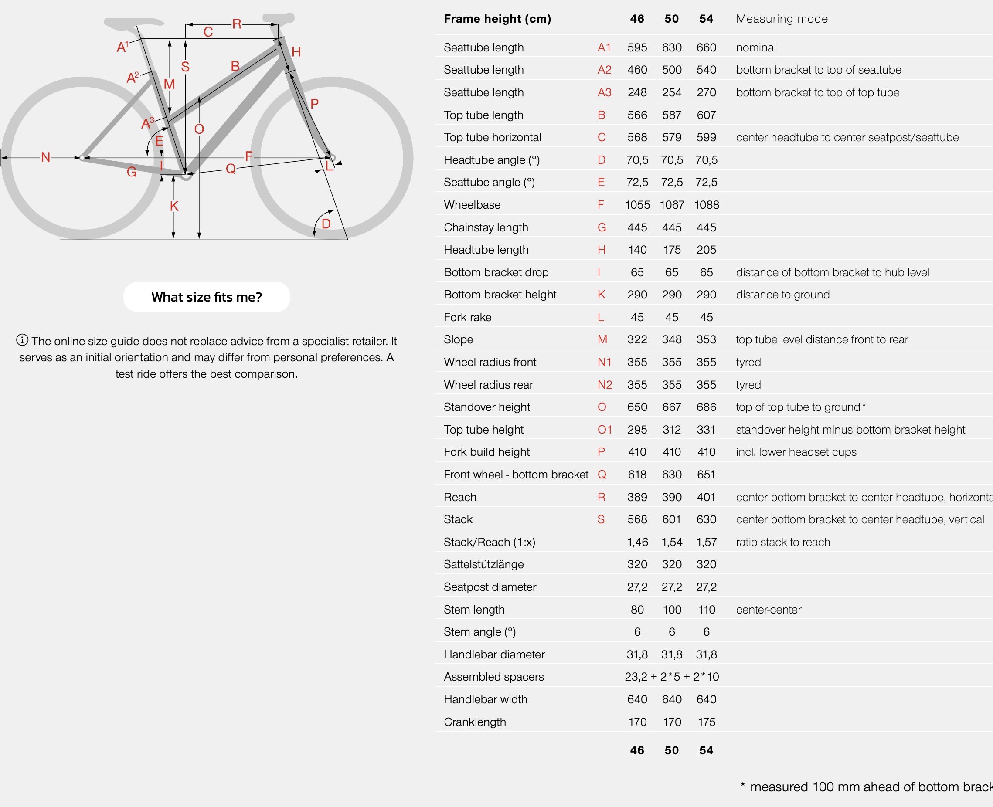Image resolution: width=993 pixels, height=807 pixels.
Task: Click the bottom 54 frame size footer
Action: pyautogui.click(x=706, y=750)
